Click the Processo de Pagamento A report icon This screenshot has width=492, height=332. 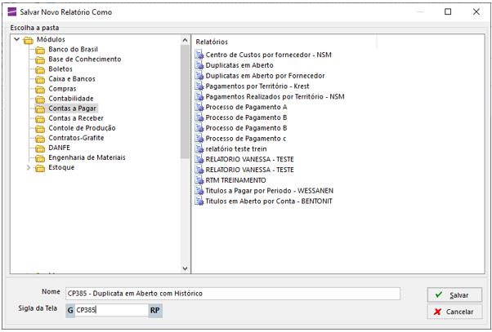pyautogui.click(x=199, y=107)
